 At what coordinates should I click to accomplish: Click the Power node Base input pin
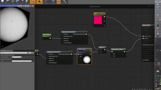78,54
